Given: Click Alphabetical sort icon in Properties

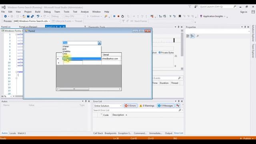Looking at the screenshot, I should [x=192, y=36].
